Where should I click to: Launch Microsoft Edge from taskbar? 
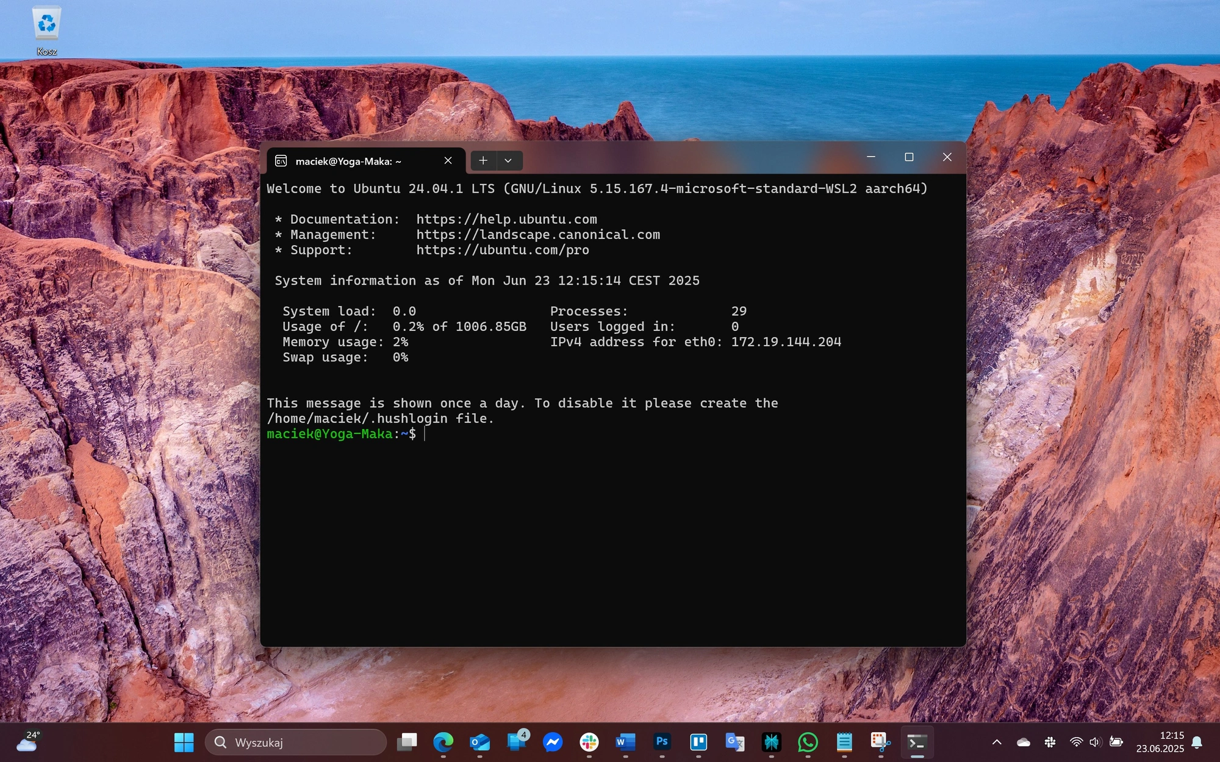coord(443,742)
